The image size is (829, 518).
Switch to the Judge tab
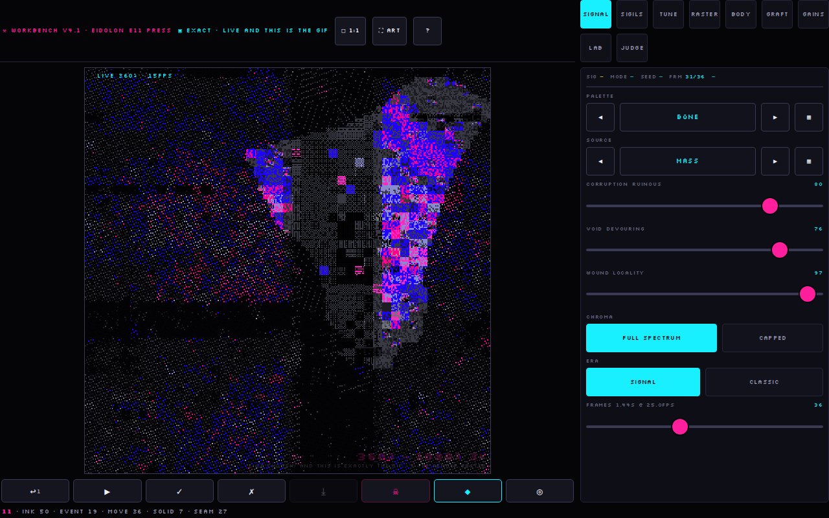click(632, 48)
